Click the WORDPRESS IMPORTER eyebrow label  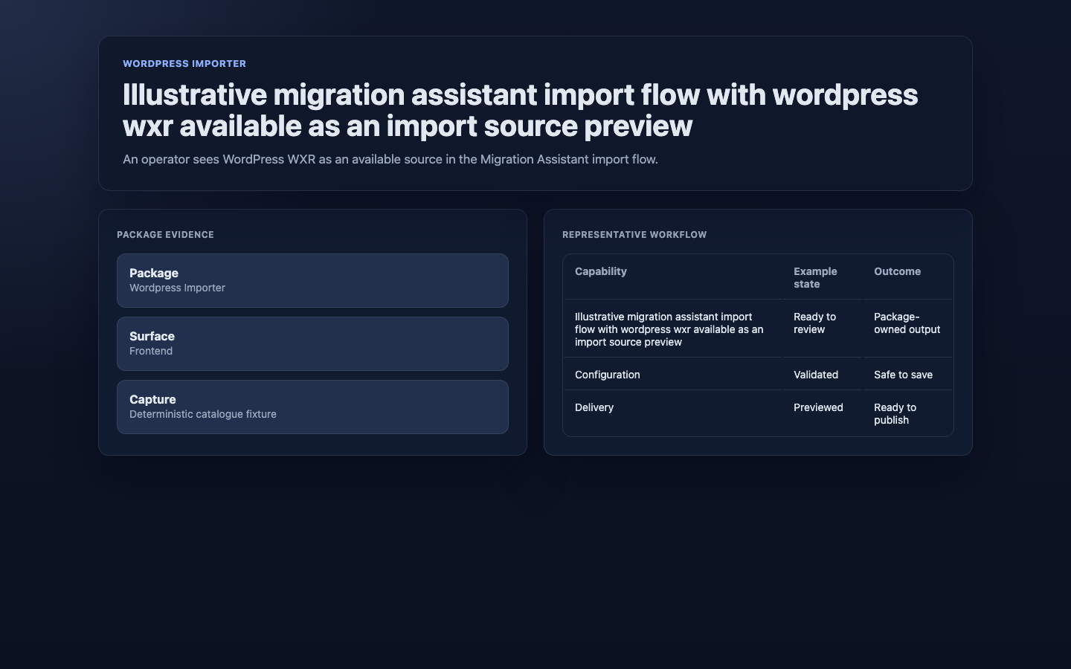click(x=184, y=64)
